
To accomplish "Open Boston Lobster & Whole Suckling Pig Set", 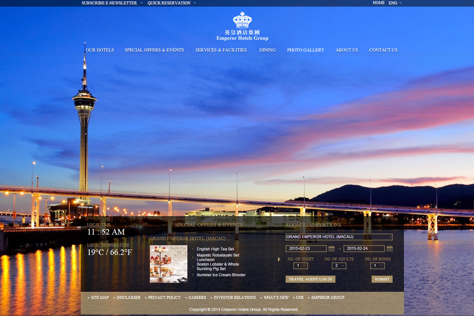I will click(218, 267).
